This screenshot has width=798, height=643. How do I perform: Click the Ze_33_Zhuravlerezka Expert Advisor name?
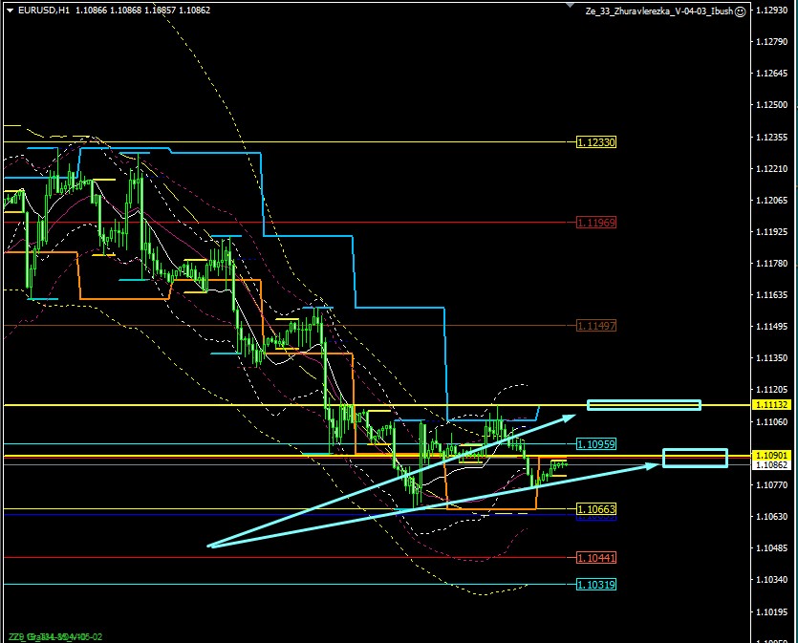(x=659, y=11)
